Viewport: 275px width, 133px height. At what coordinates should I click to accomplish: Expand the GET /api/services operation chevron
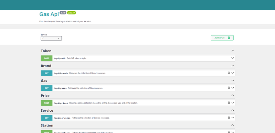pyautogui.click(x=233, y=118)
